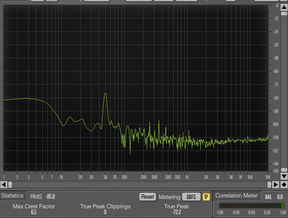The image size is (288, 218).
Task: Toggle the TP true peak button
Action: click(206, 197)
